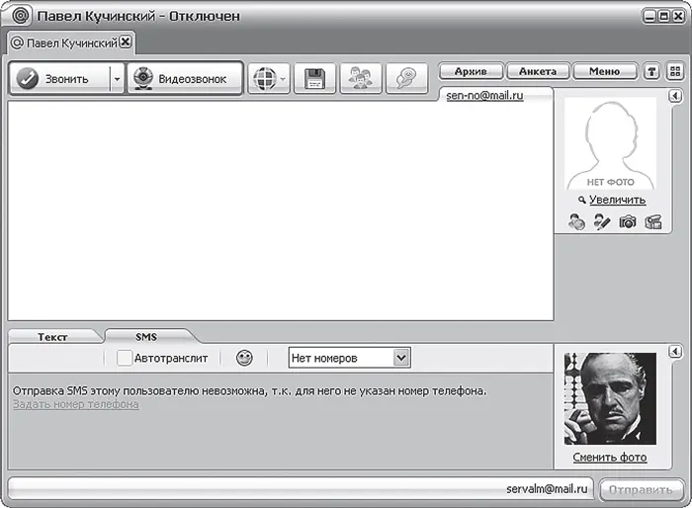Open the Нет номеров phone number dropdown
The image size is (692, 508).
click(349, 358)
